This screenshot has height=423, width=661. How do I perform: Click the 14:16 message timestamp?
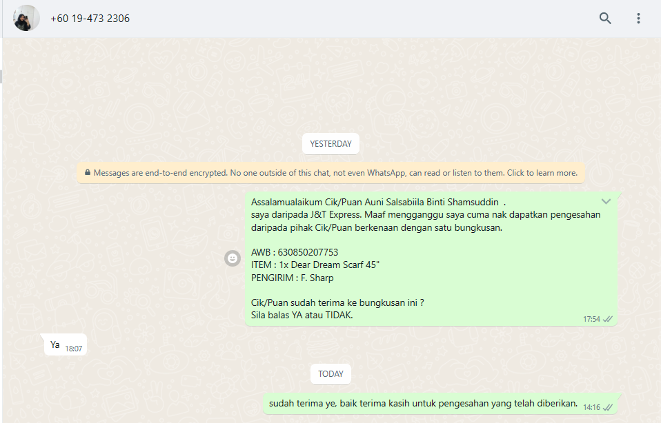(591, 407)
